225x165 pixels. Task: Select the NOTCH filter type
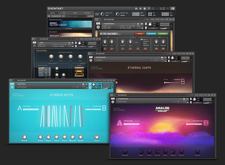(144, 43)
